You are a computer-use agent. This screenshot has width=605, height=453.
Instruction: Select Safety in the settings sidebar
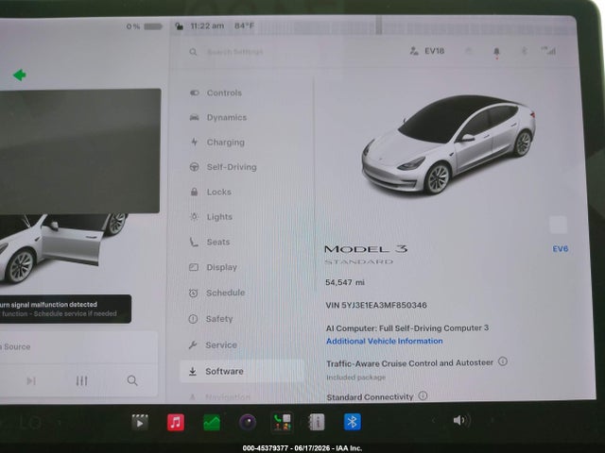tap(211, 319)
